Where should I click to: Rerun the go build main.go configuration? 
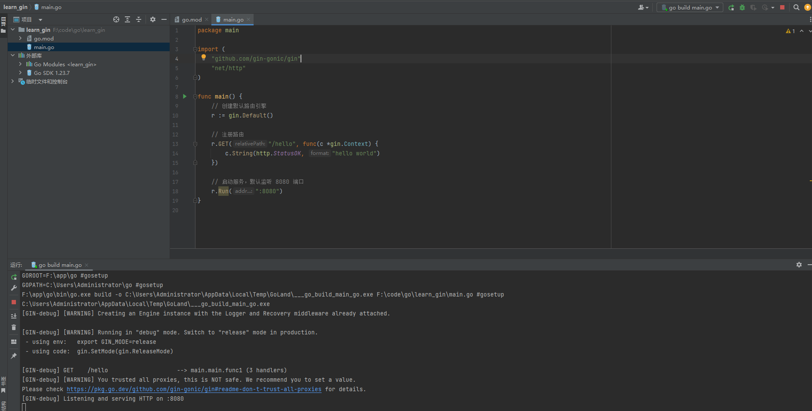click(731, 7)
